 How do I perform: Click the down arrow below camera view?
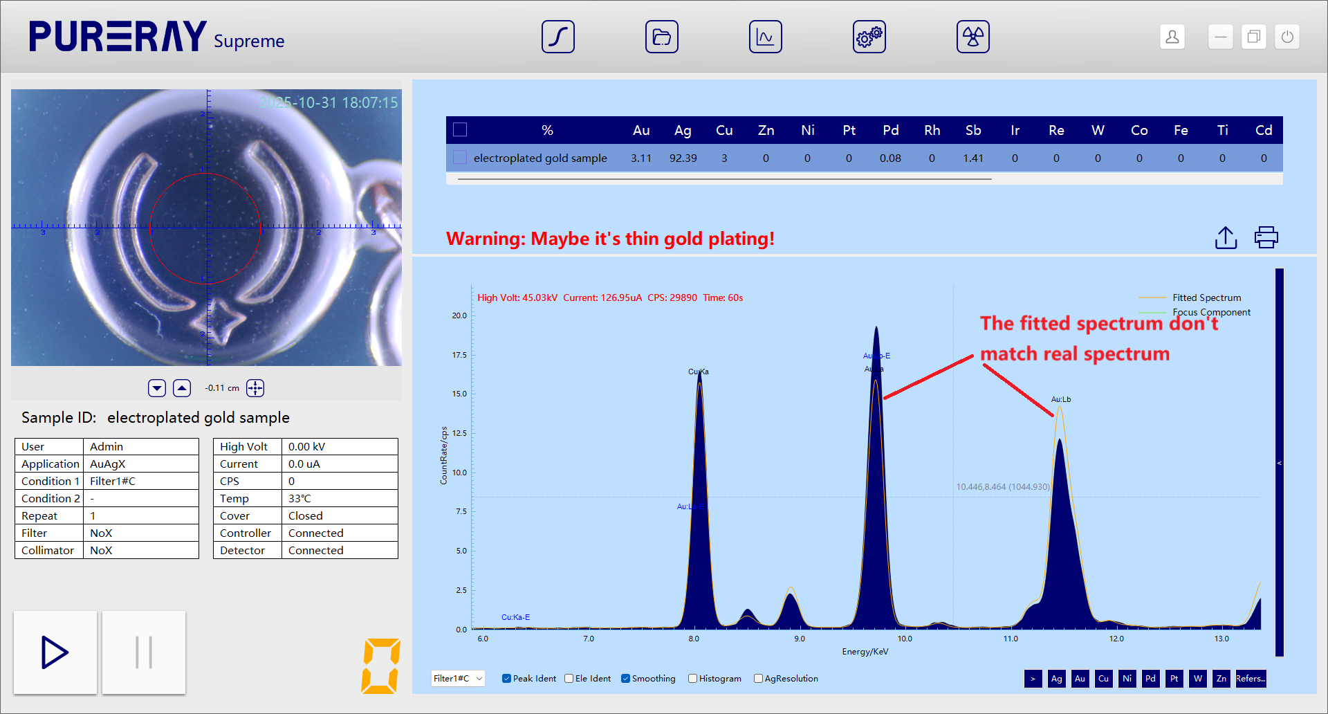click(x=157, y=388)
